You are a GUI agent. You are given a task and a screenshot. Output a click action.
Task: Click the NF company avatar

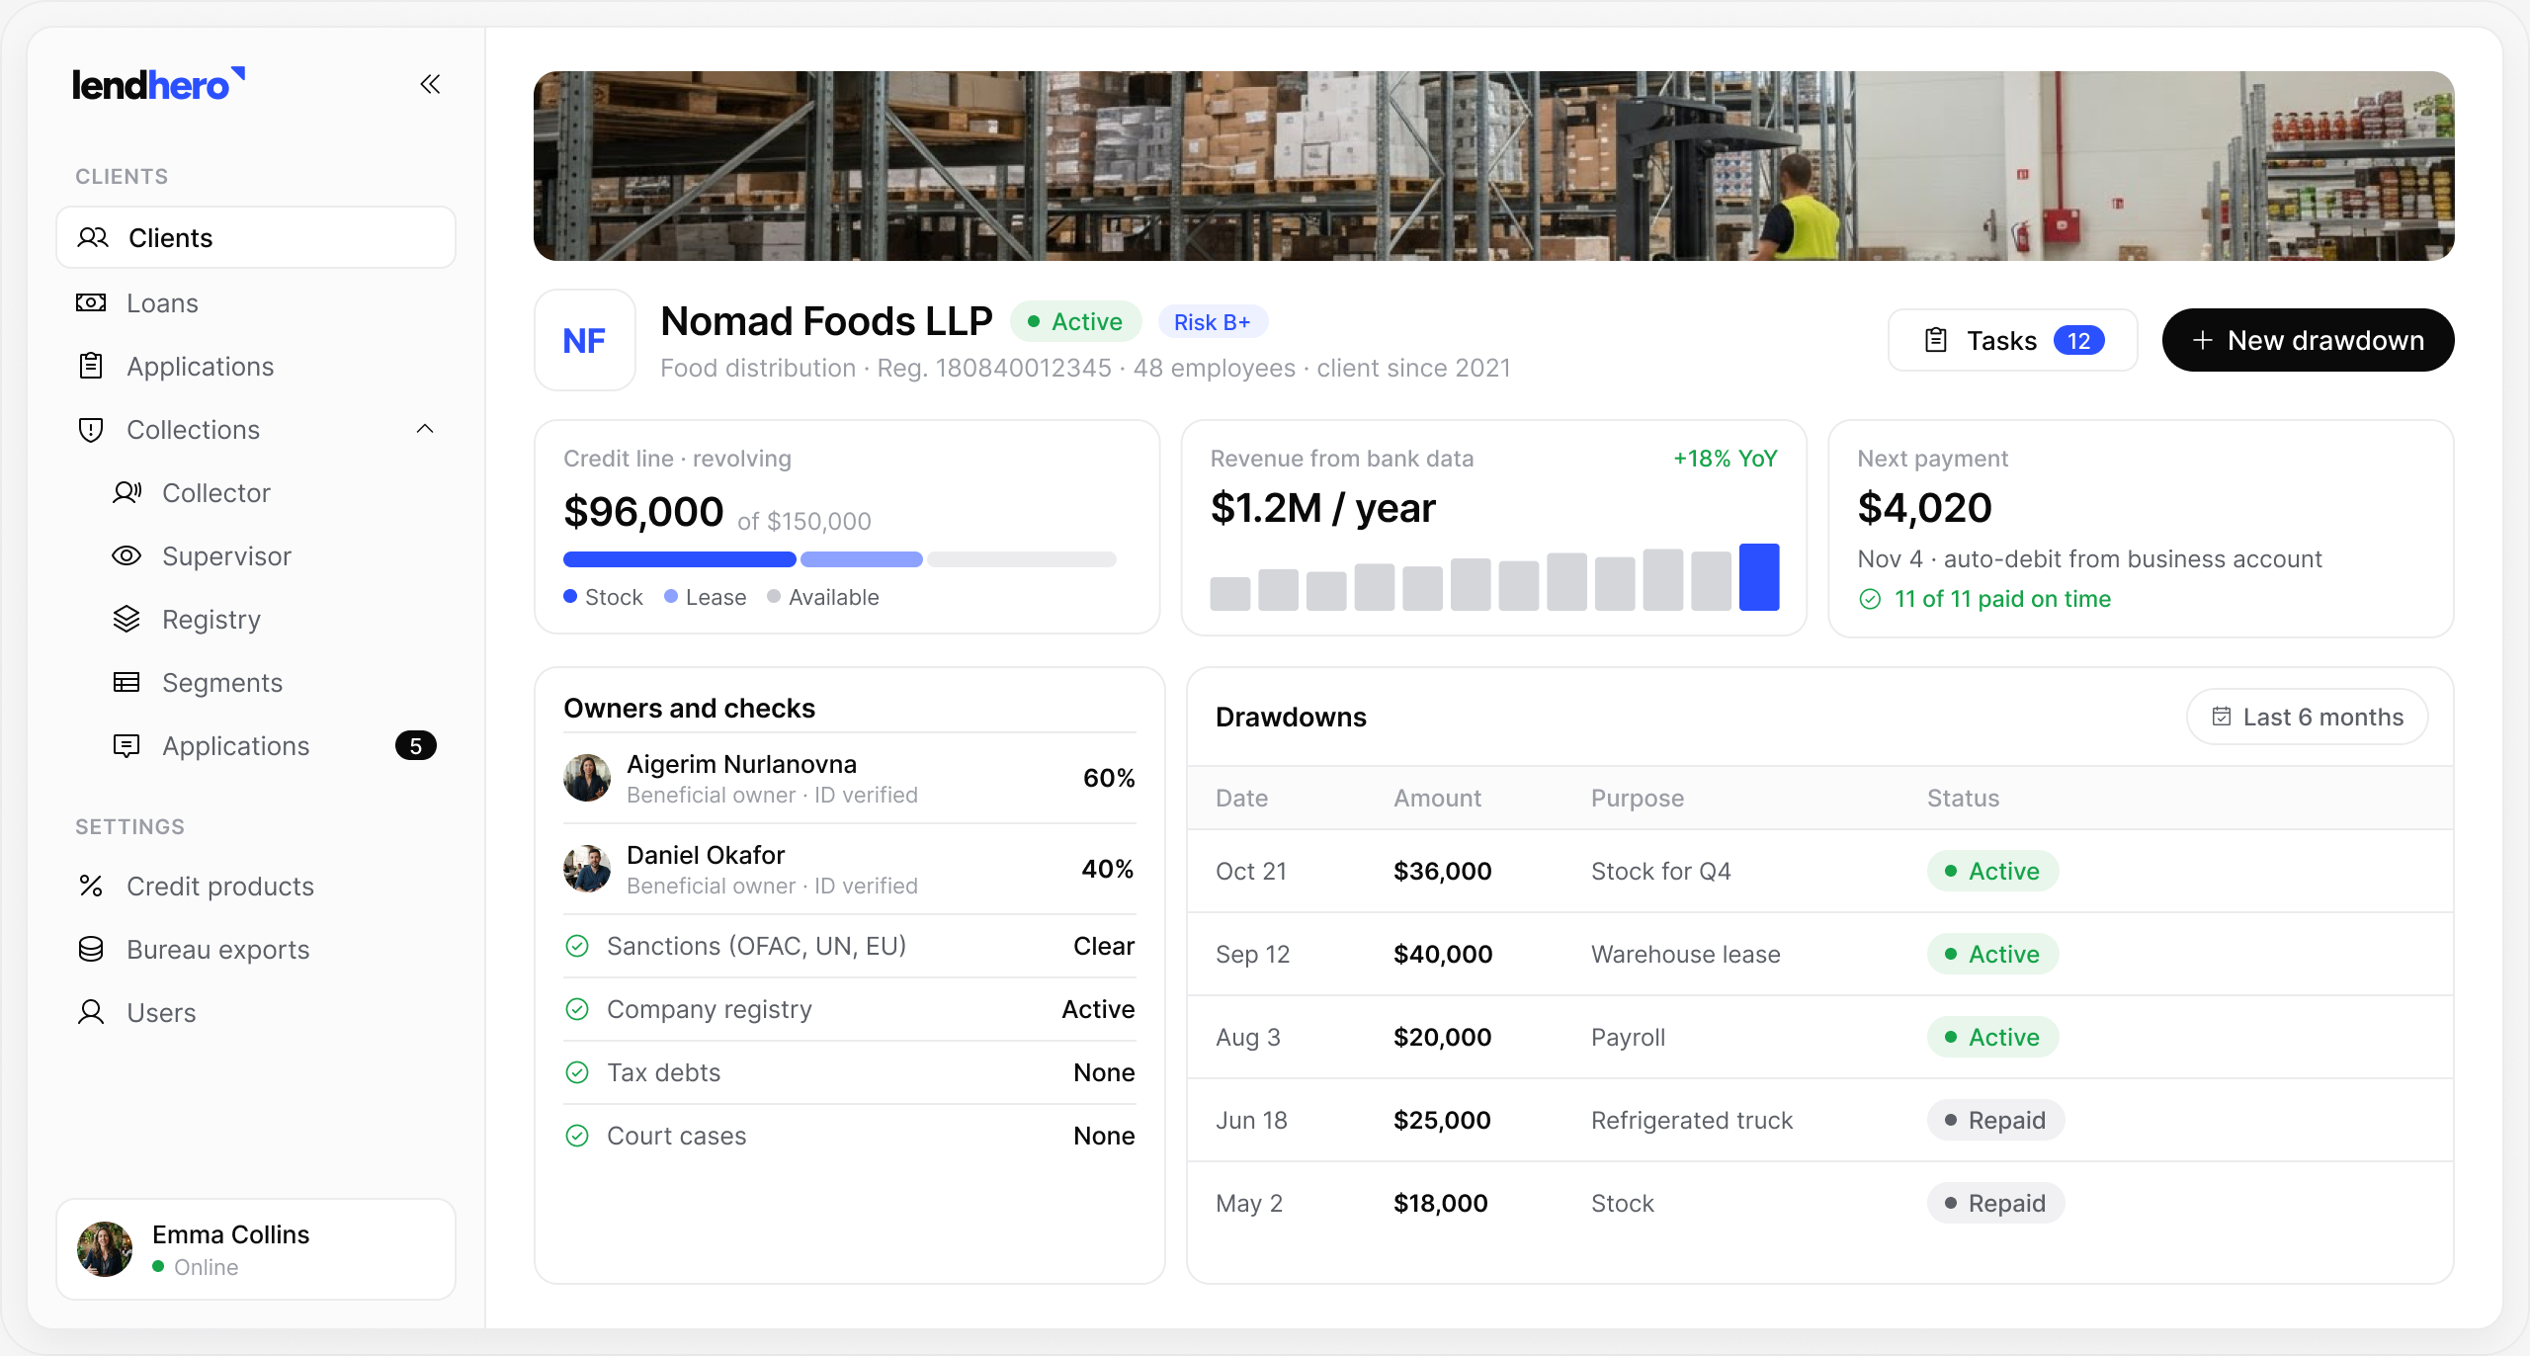[x=585, y=340]
